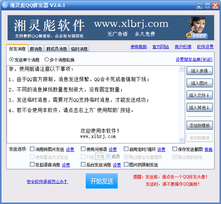Image resolution: width=221 pixels, height=204 pixels.
Task: Open the 用户反馈 link
Action: click(x=183, y=47)
